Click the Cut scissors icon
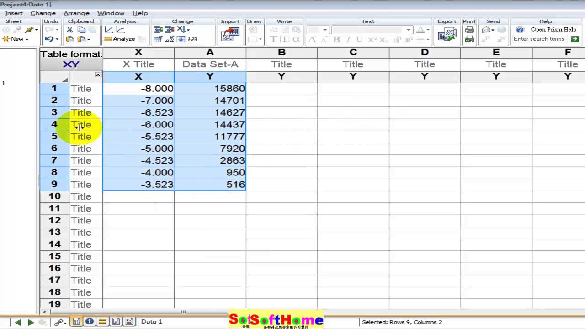 (x=70, y=30)
